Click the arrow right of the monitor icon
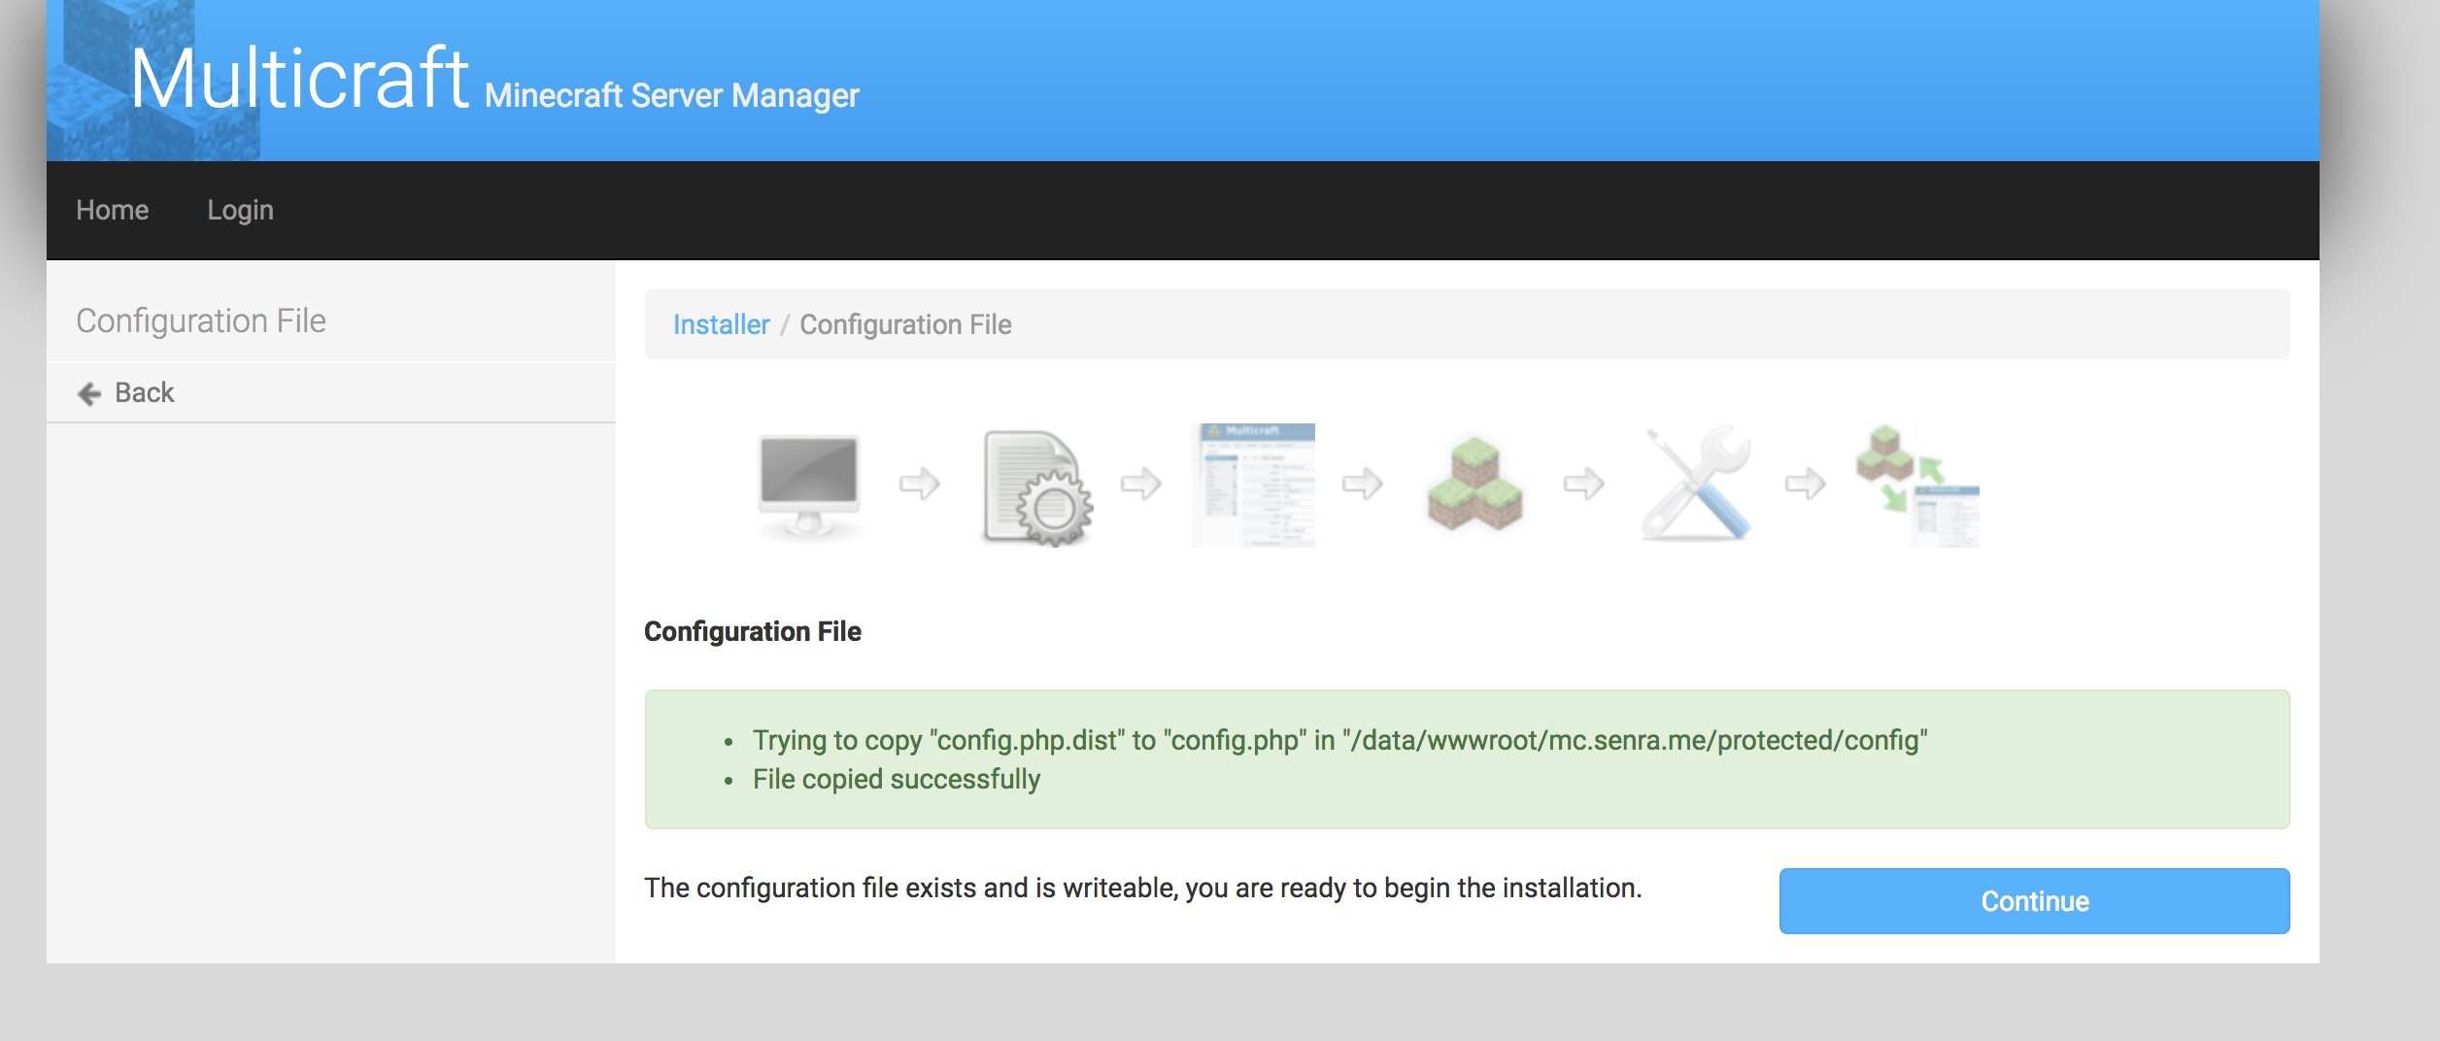The image size is (2440, 1041). pos(919,483)
